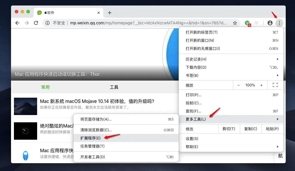This screenshot has height=171, width=295.
Task: Select 打开新的窗口(N)
Action: (231, 40)
